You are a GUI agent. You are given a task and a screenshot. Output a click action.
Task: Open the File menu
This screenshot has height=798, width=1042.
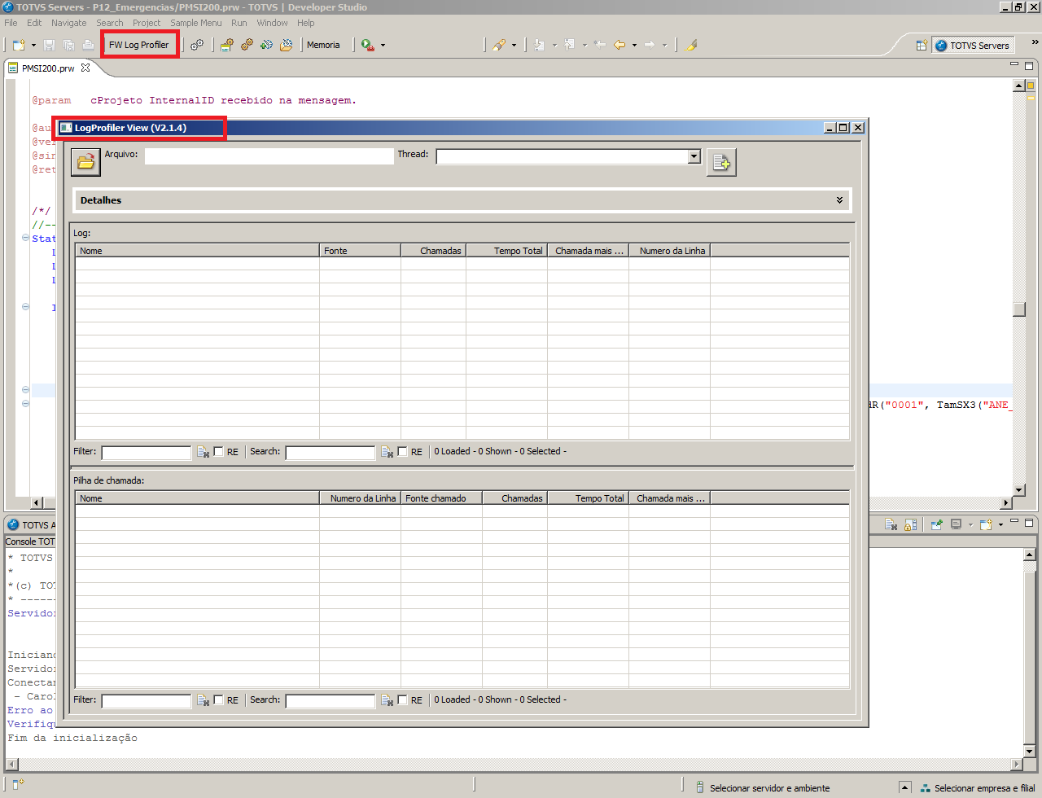pos(11,23)
